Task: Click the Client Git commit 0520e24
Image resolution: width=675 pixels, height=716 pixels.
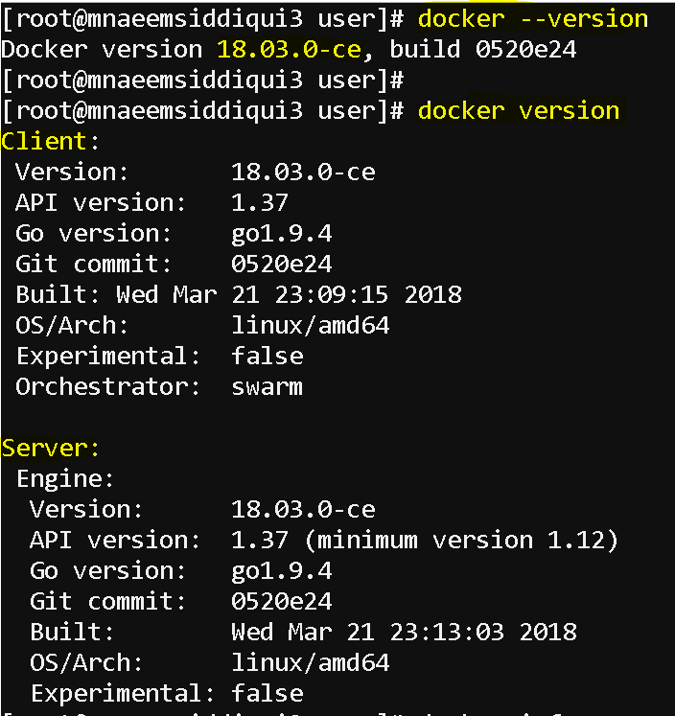Action: (x=281, y=265)
